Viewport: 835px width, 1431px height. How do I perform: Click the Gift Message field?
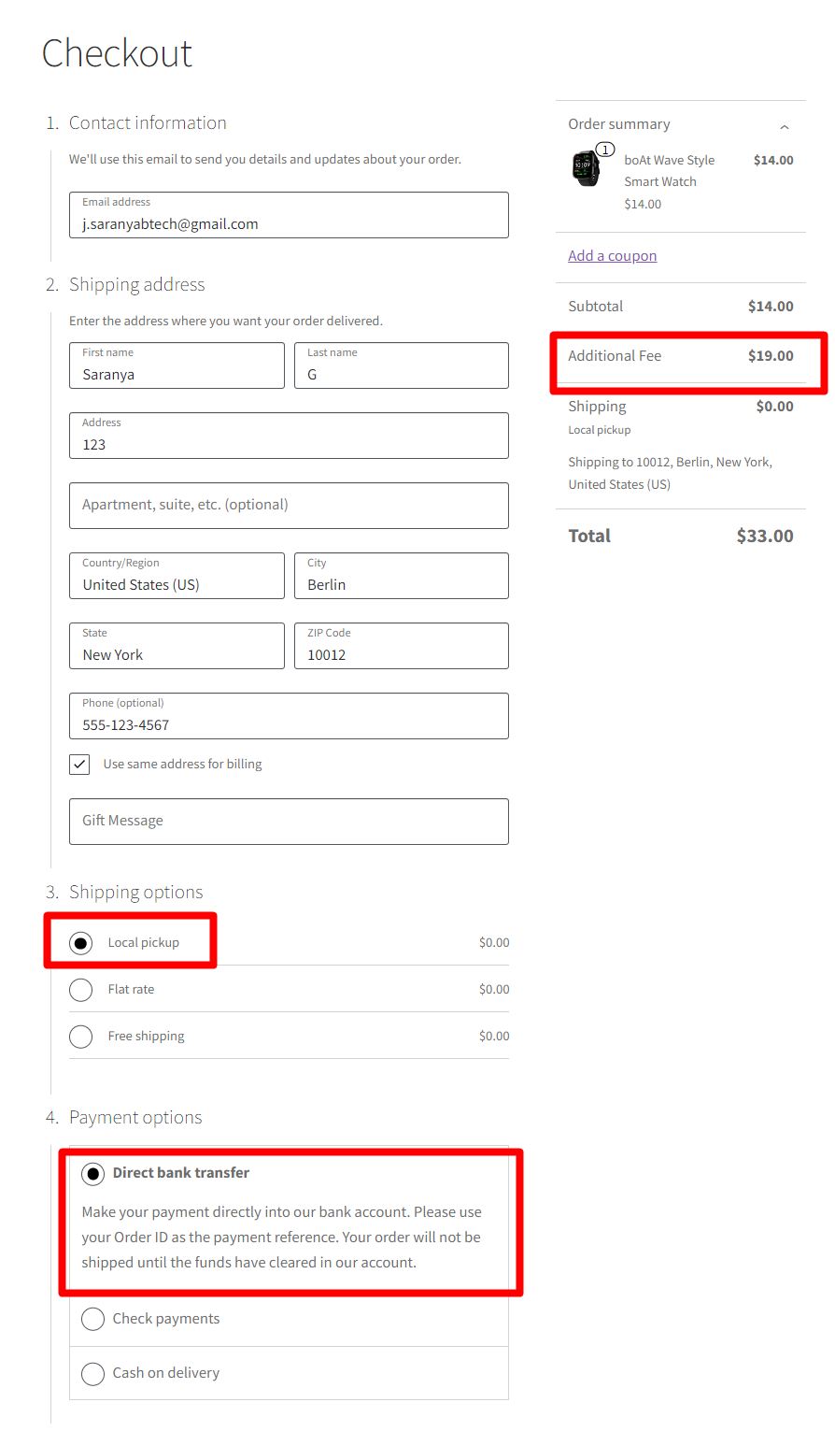[x=289, y=822]
